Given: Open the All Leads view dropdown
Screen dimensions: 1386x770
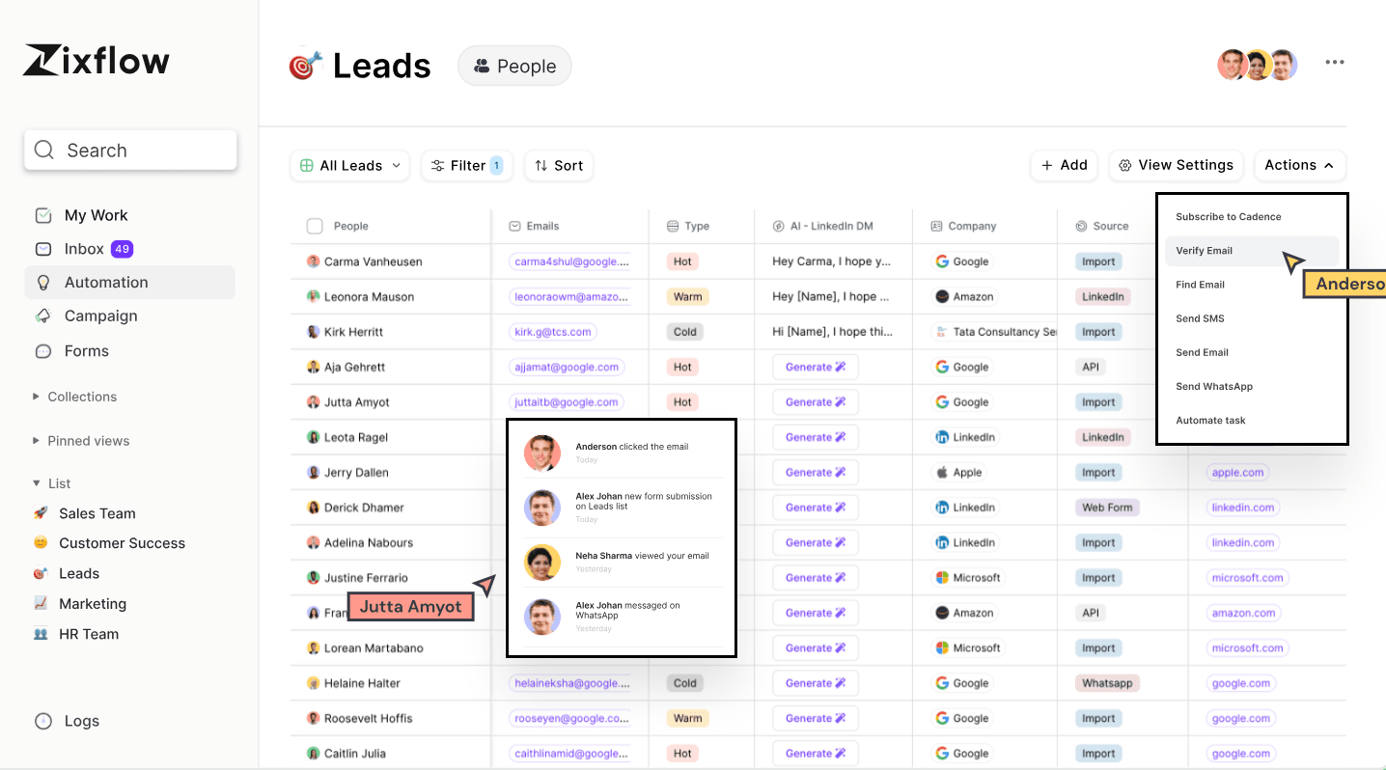Looking at the screenshot, I should pos(349,165).
